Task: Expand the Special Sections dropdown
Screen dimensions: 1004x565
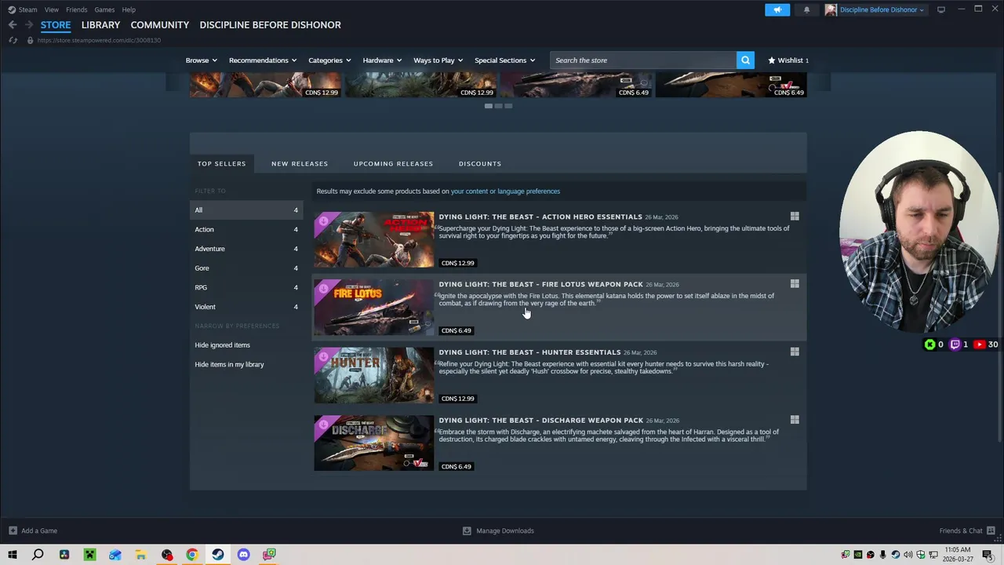Action: [x=504, y=60]
